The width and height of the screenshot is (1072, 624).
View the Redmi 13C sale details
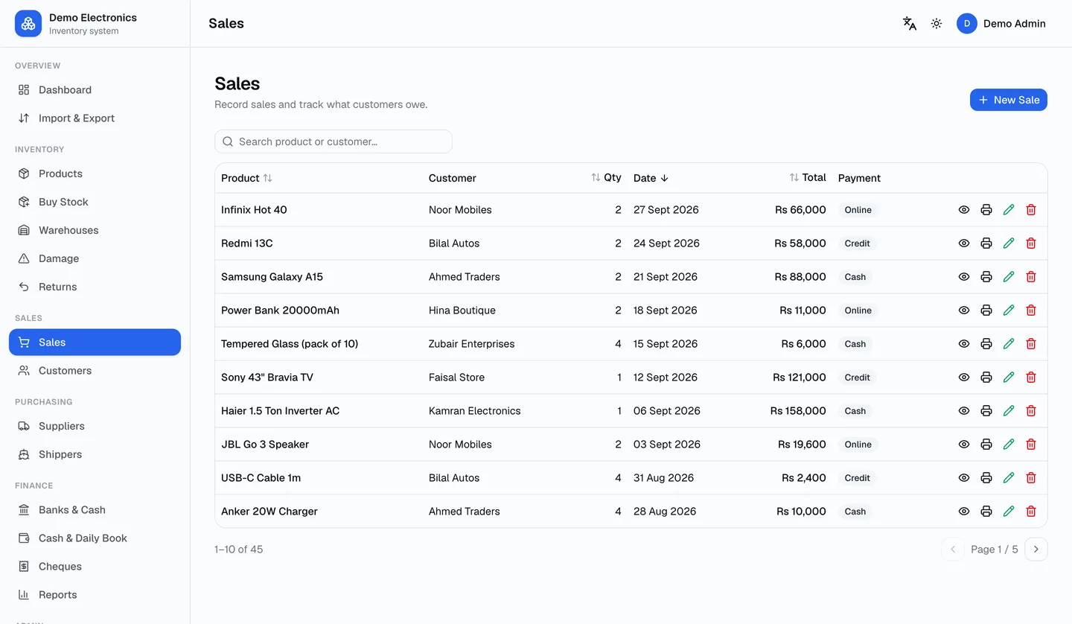coord(964,243)
